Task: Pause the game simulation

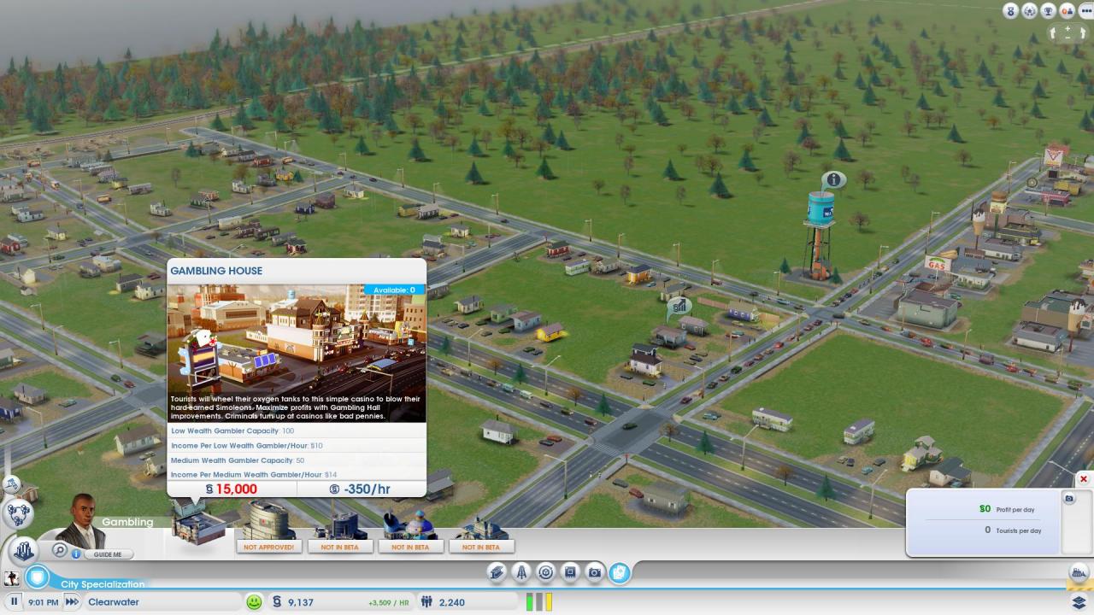Action: point(15,602)
